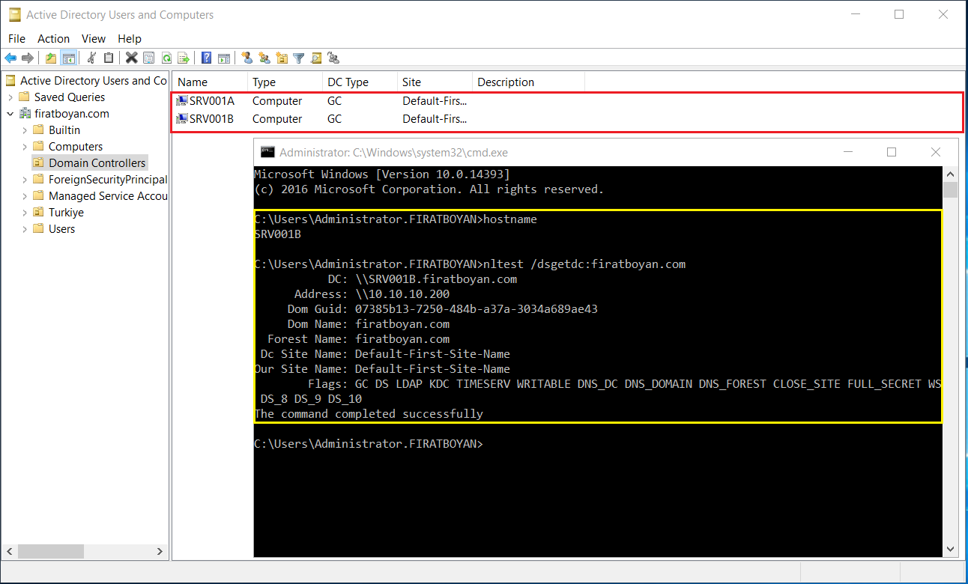Viewport: 968px width, 584px height.
Task: Click the Filter funnel icon
Action: [299, 58]
